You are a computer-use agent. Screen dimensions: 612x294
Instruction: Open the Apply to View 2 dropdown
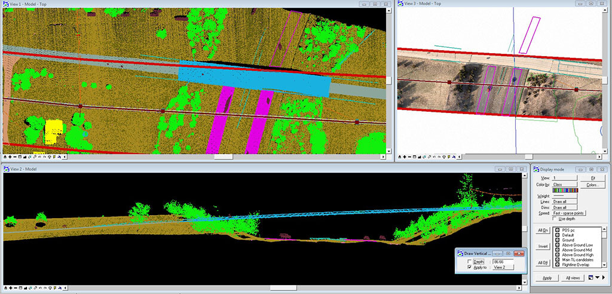pos(503,267)
